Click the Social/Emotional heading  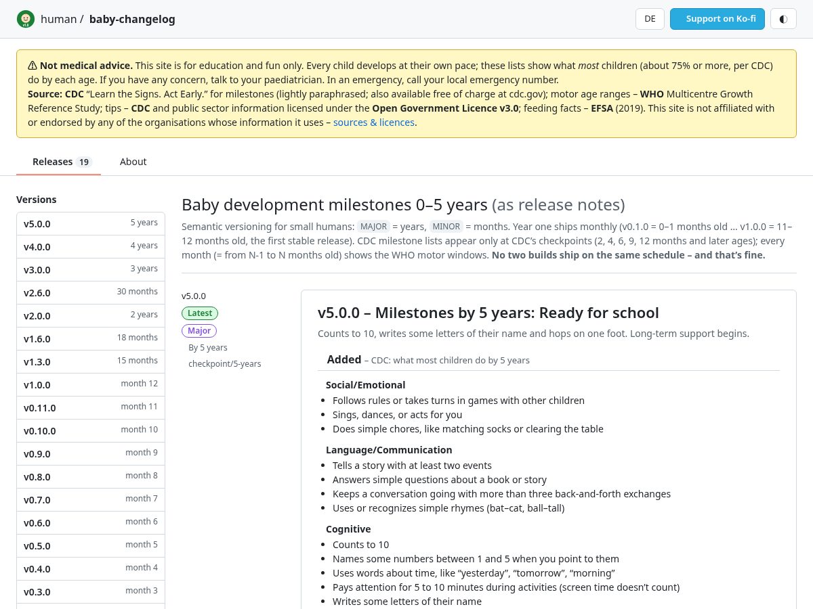pyautogui.click(x=366, y=385)
